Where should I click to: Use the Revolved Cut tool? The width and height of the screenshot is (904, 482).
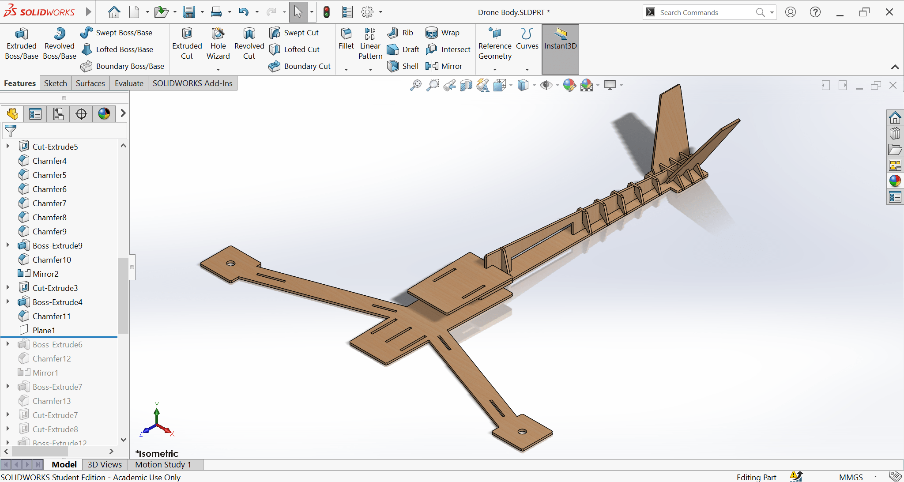pos(249,43)
